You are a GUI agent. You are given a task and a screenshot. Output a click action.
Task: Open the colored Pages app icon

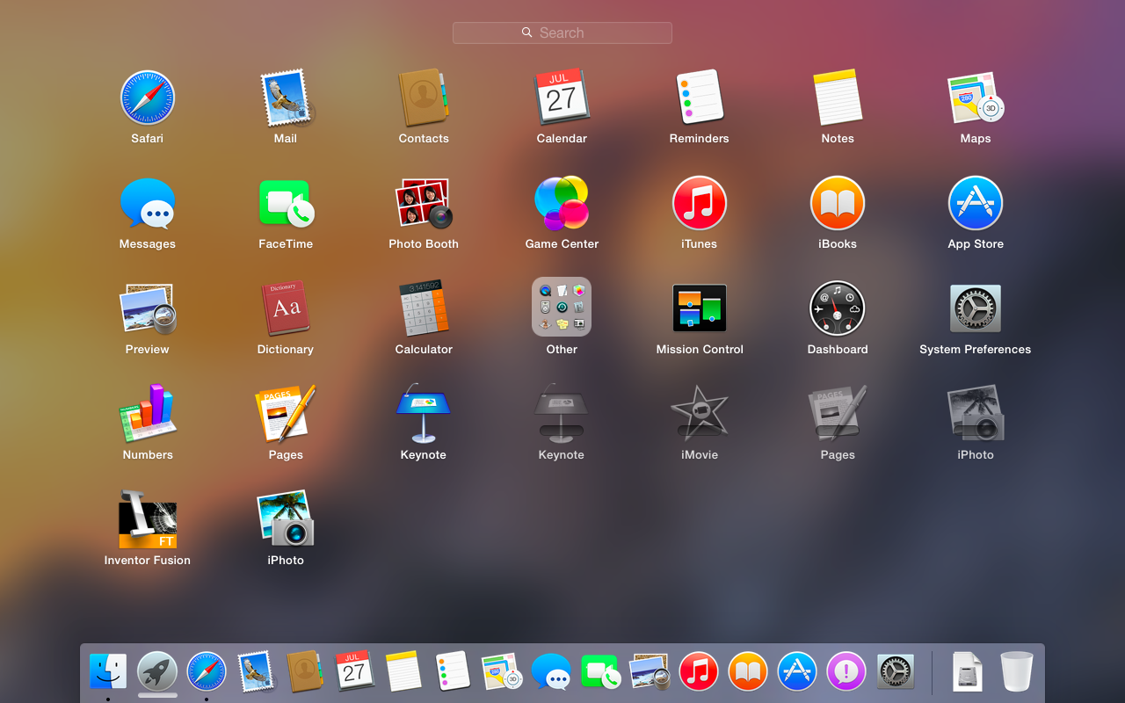(x=286, y=414)
